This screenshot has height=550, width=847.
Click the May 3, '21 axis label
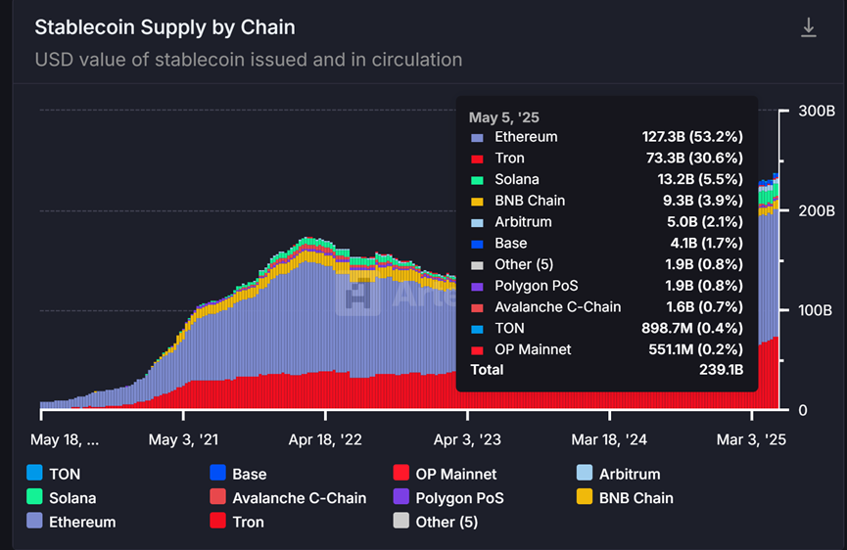[x=184, y=440]
